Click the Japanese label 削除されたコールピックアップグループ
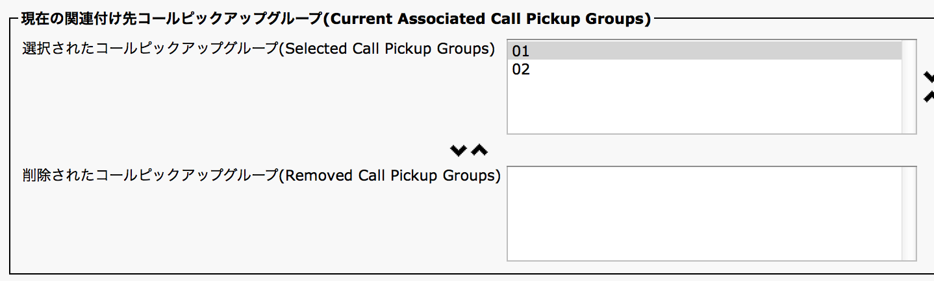The height and width of the screenshot is (281, 934). click(x=149, y=175)
